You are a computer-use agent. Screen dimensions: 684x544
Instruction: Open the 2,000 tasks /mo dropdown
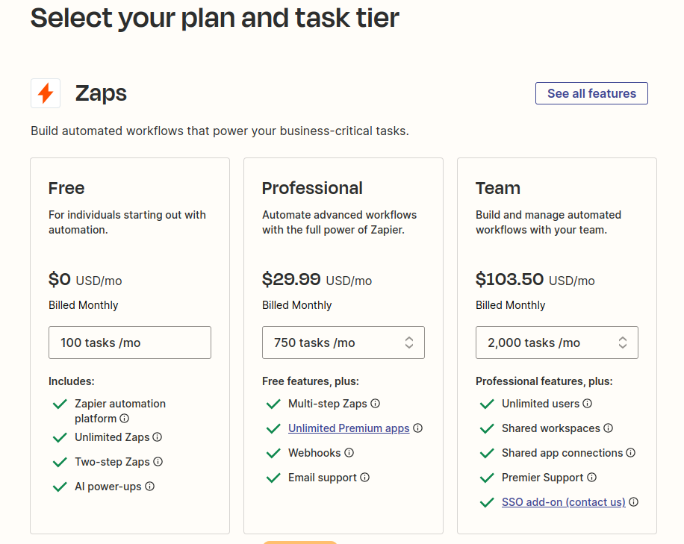[557, 343]
